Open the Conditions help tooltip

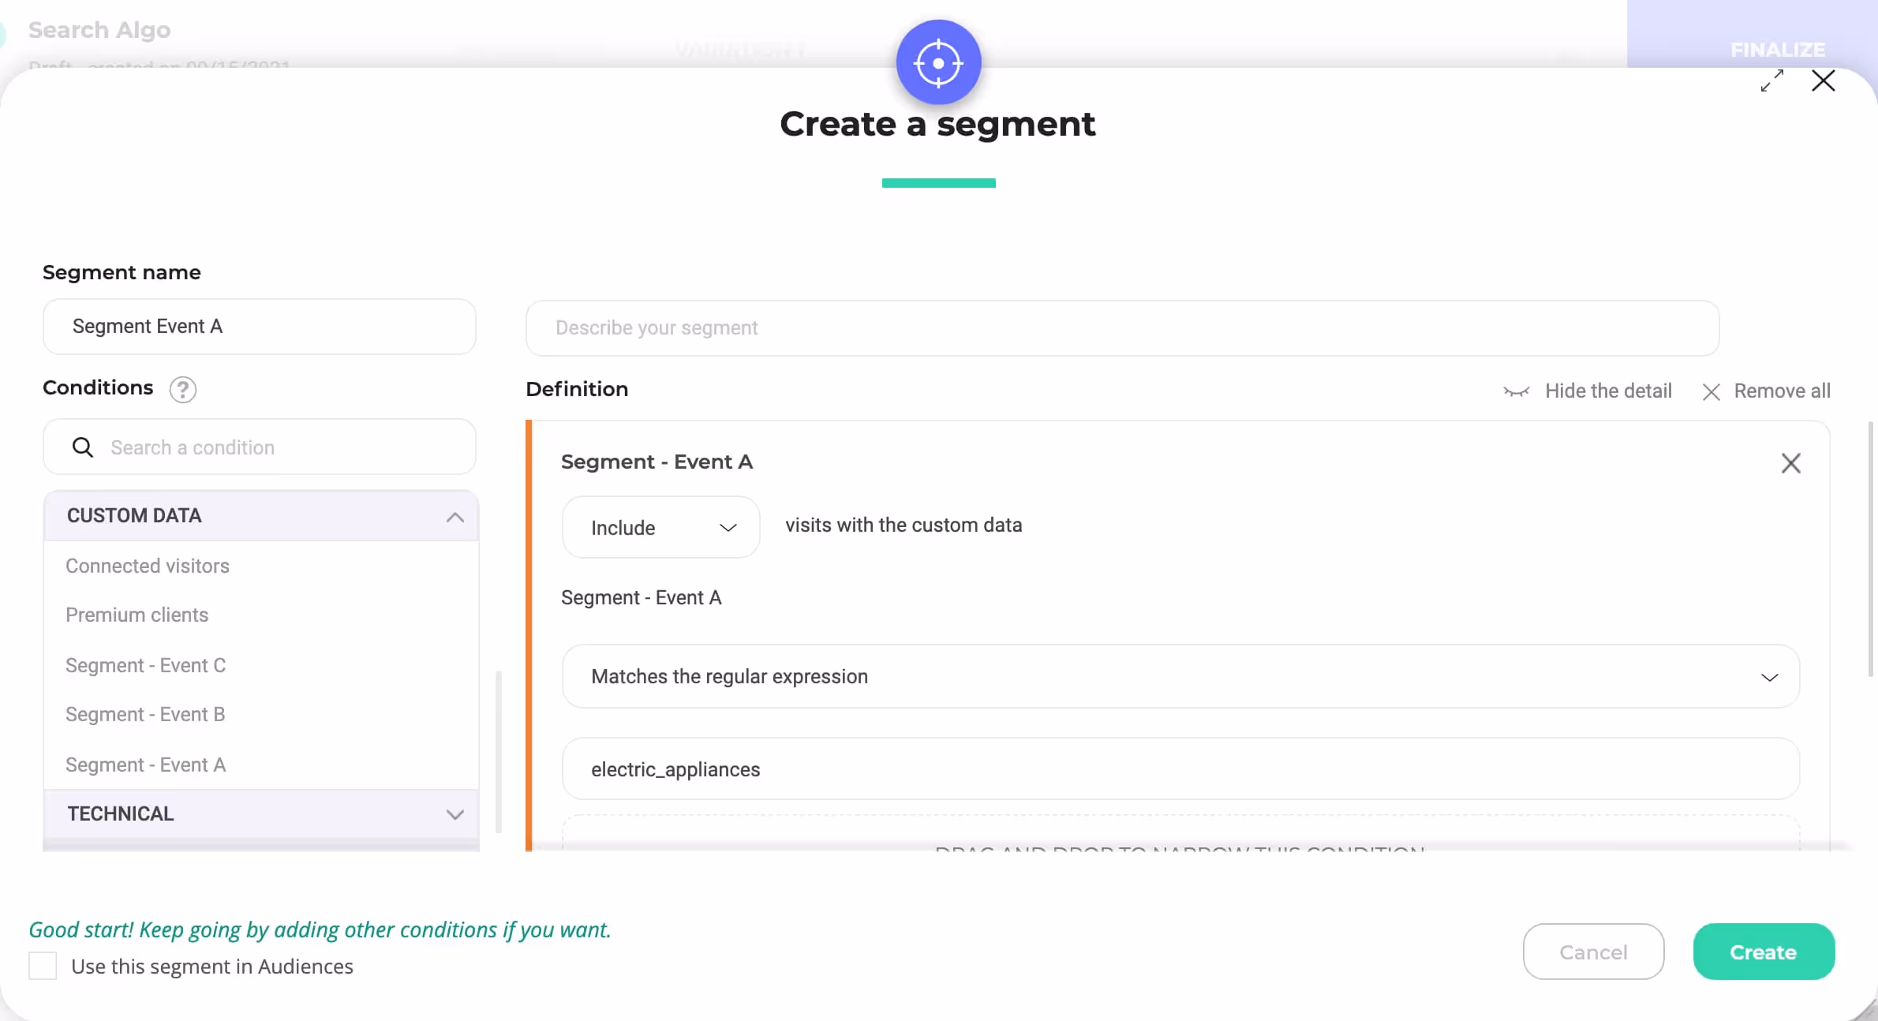click(x=183, y=390)
